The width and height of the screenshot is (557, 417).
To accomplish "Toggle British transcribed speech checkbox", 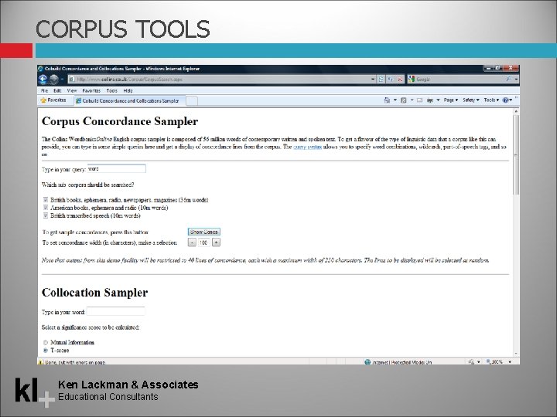I will tap(46, 215).
